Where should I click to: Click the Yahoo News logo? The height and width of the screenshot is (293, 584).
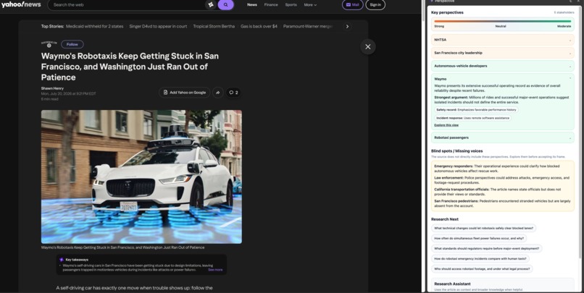point(21,4)
